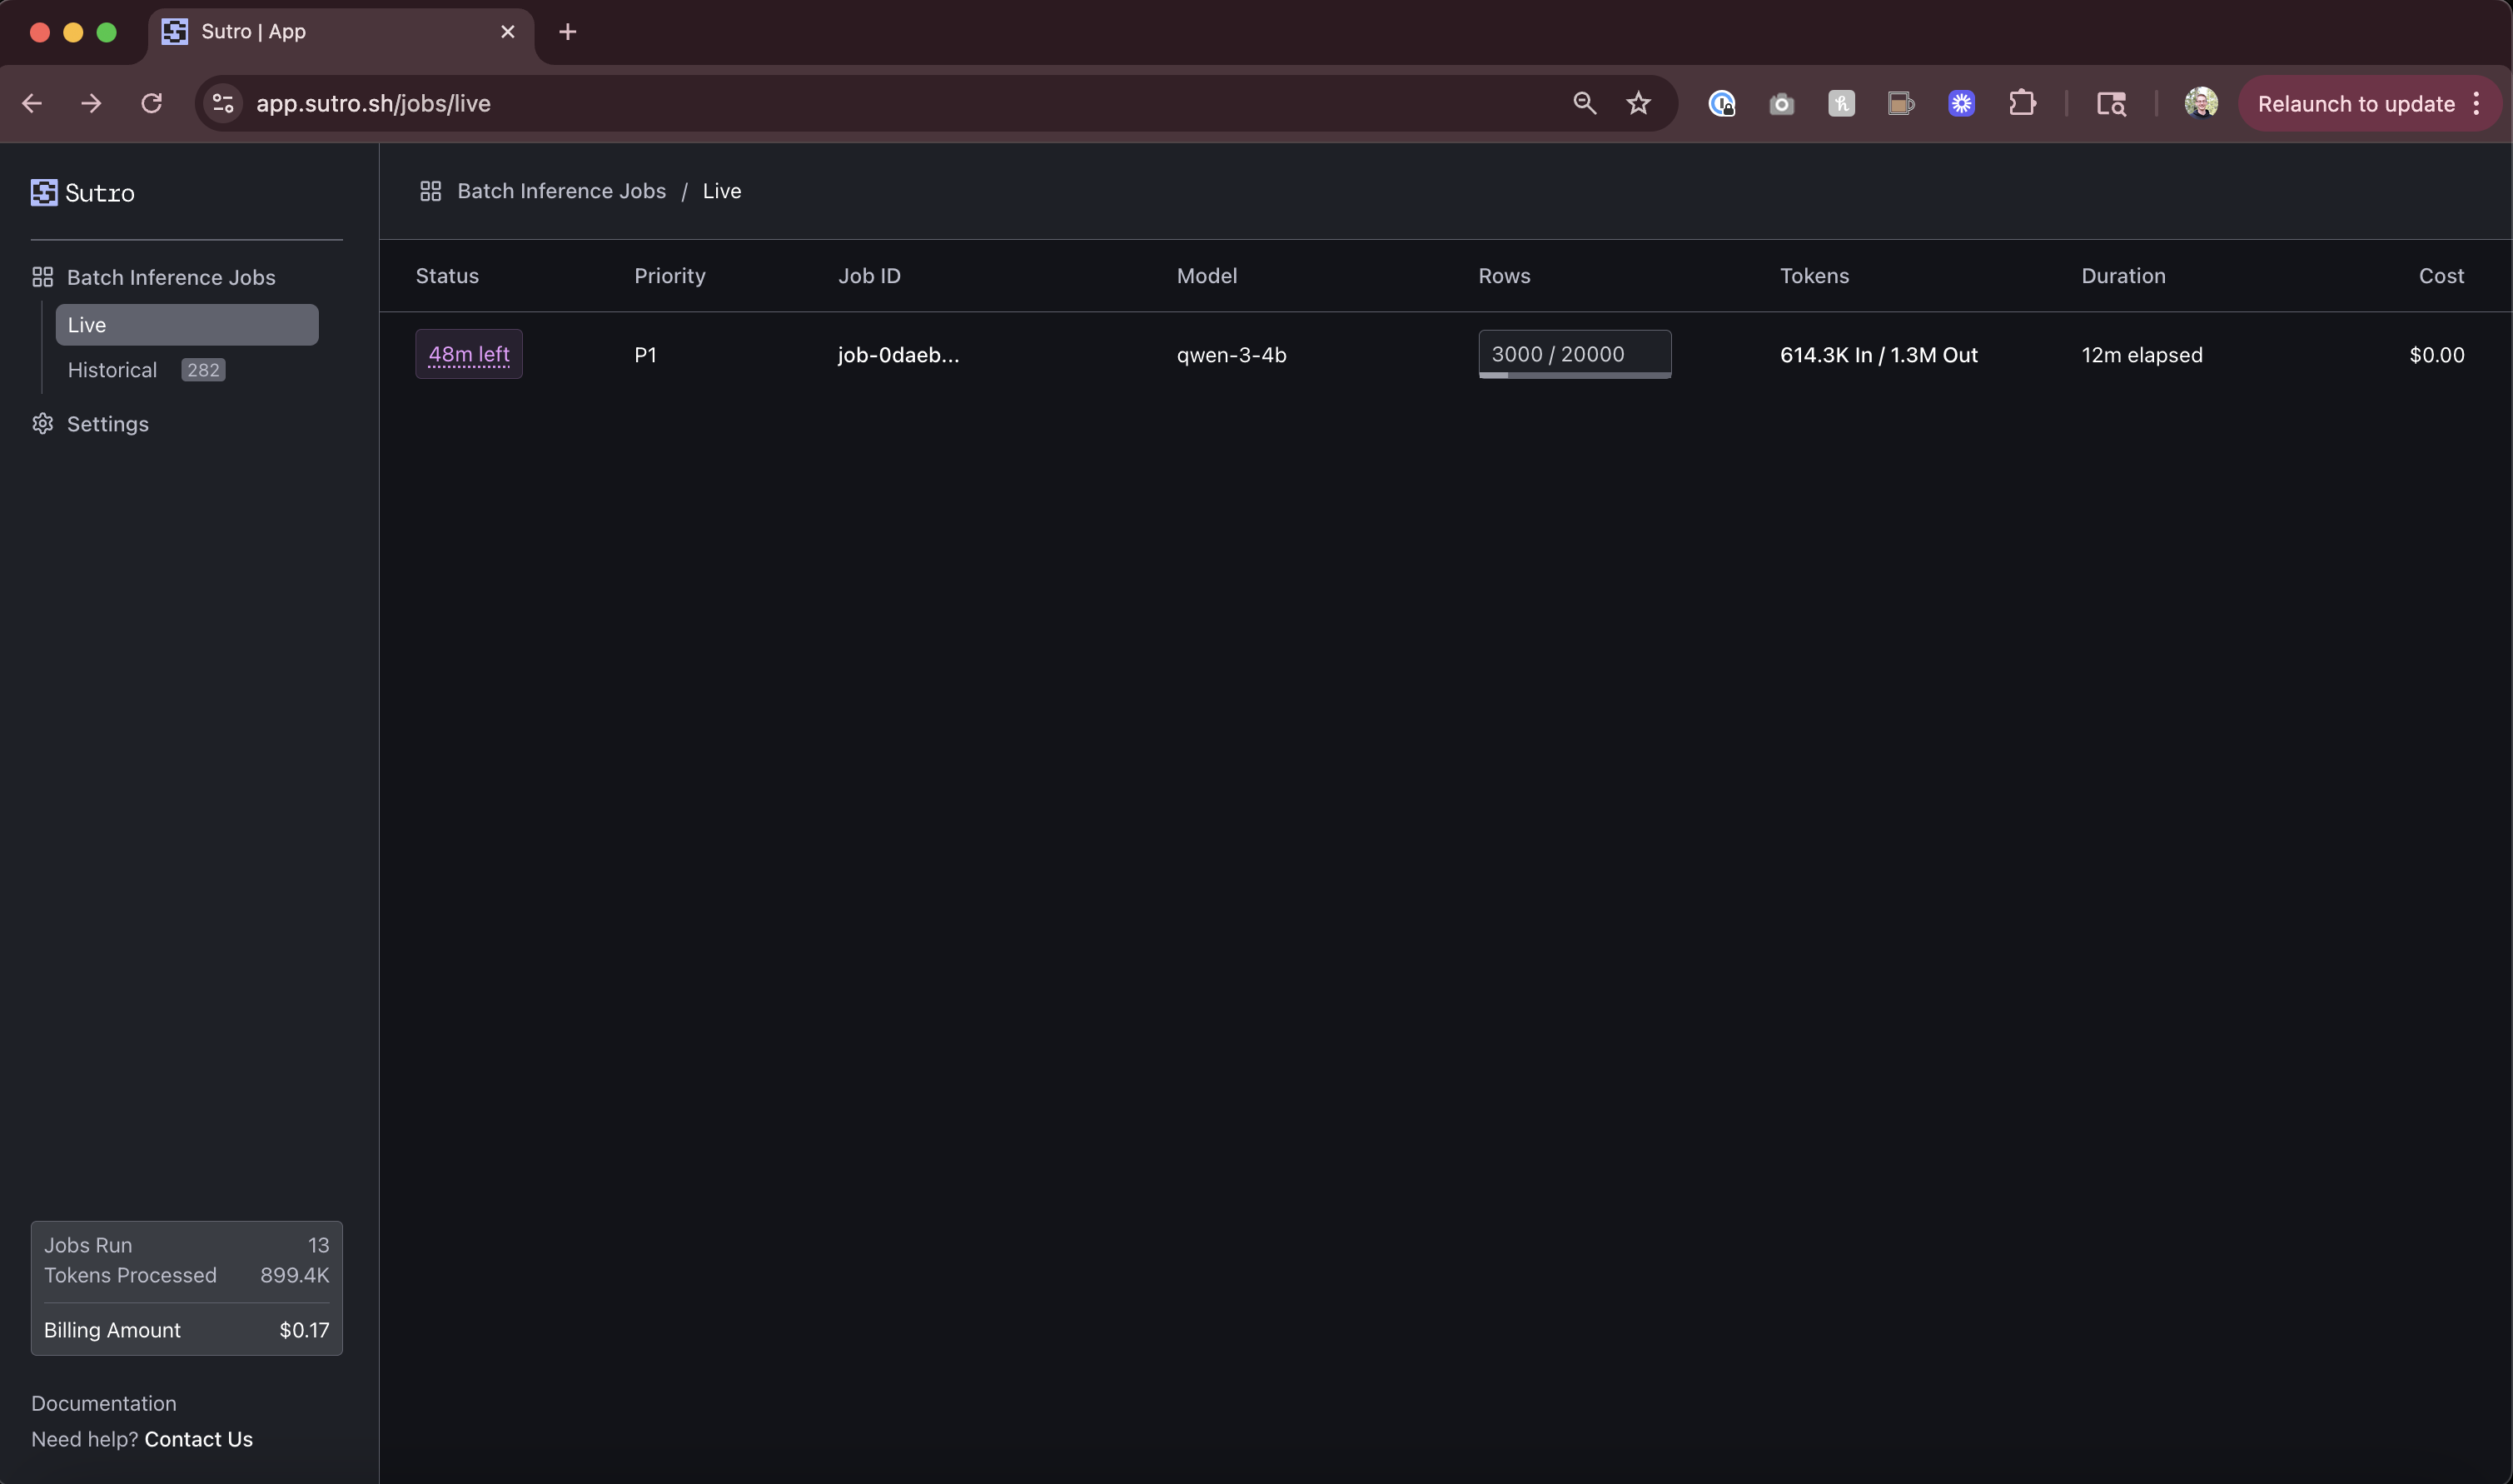Click the 12m elapsed duration cell
Screen dimensions: 2513x1484
click(x=2141, y=355)
